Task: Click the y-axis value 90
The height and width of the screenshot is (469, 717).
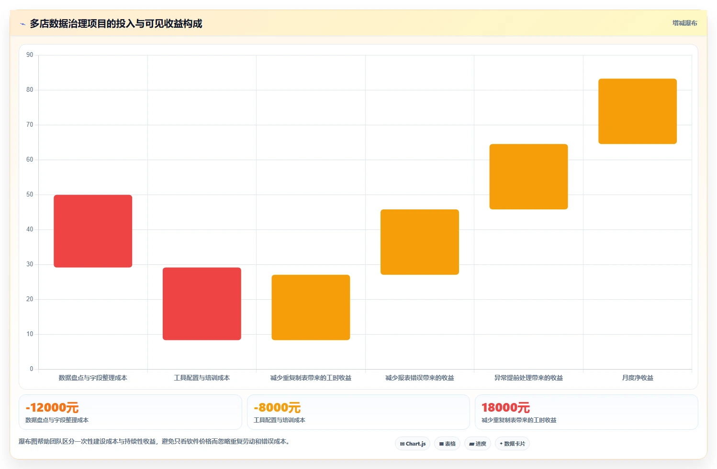Action: pos(30,55)
